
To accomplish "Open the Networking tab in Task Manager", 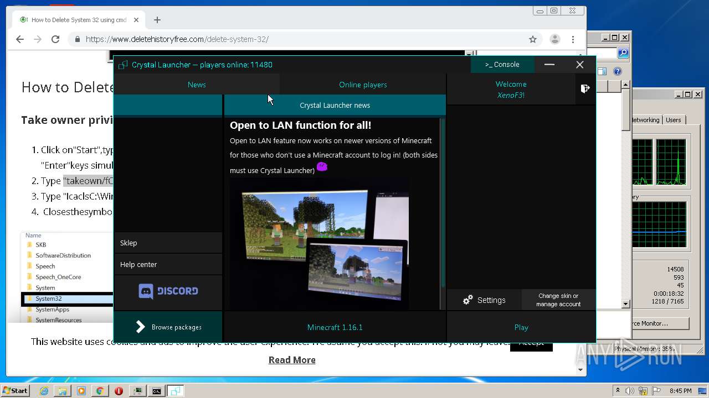I will click(645, 120).
